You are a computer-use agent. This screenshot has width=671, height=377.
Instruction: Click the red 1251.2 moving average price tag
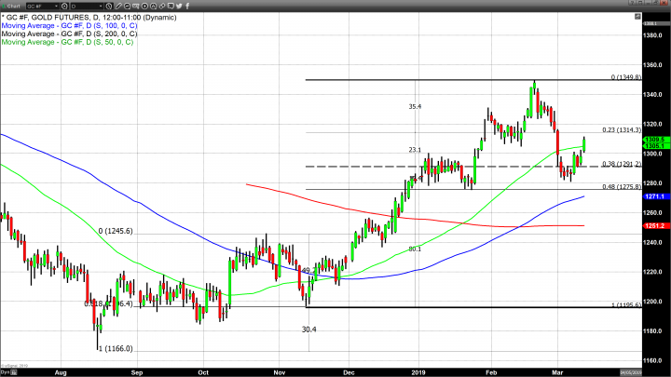(x=652, y=225)
